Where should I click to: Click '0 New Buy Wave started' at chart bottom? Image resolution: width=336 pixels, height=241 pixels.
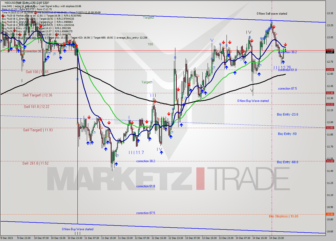coord(78,229)
